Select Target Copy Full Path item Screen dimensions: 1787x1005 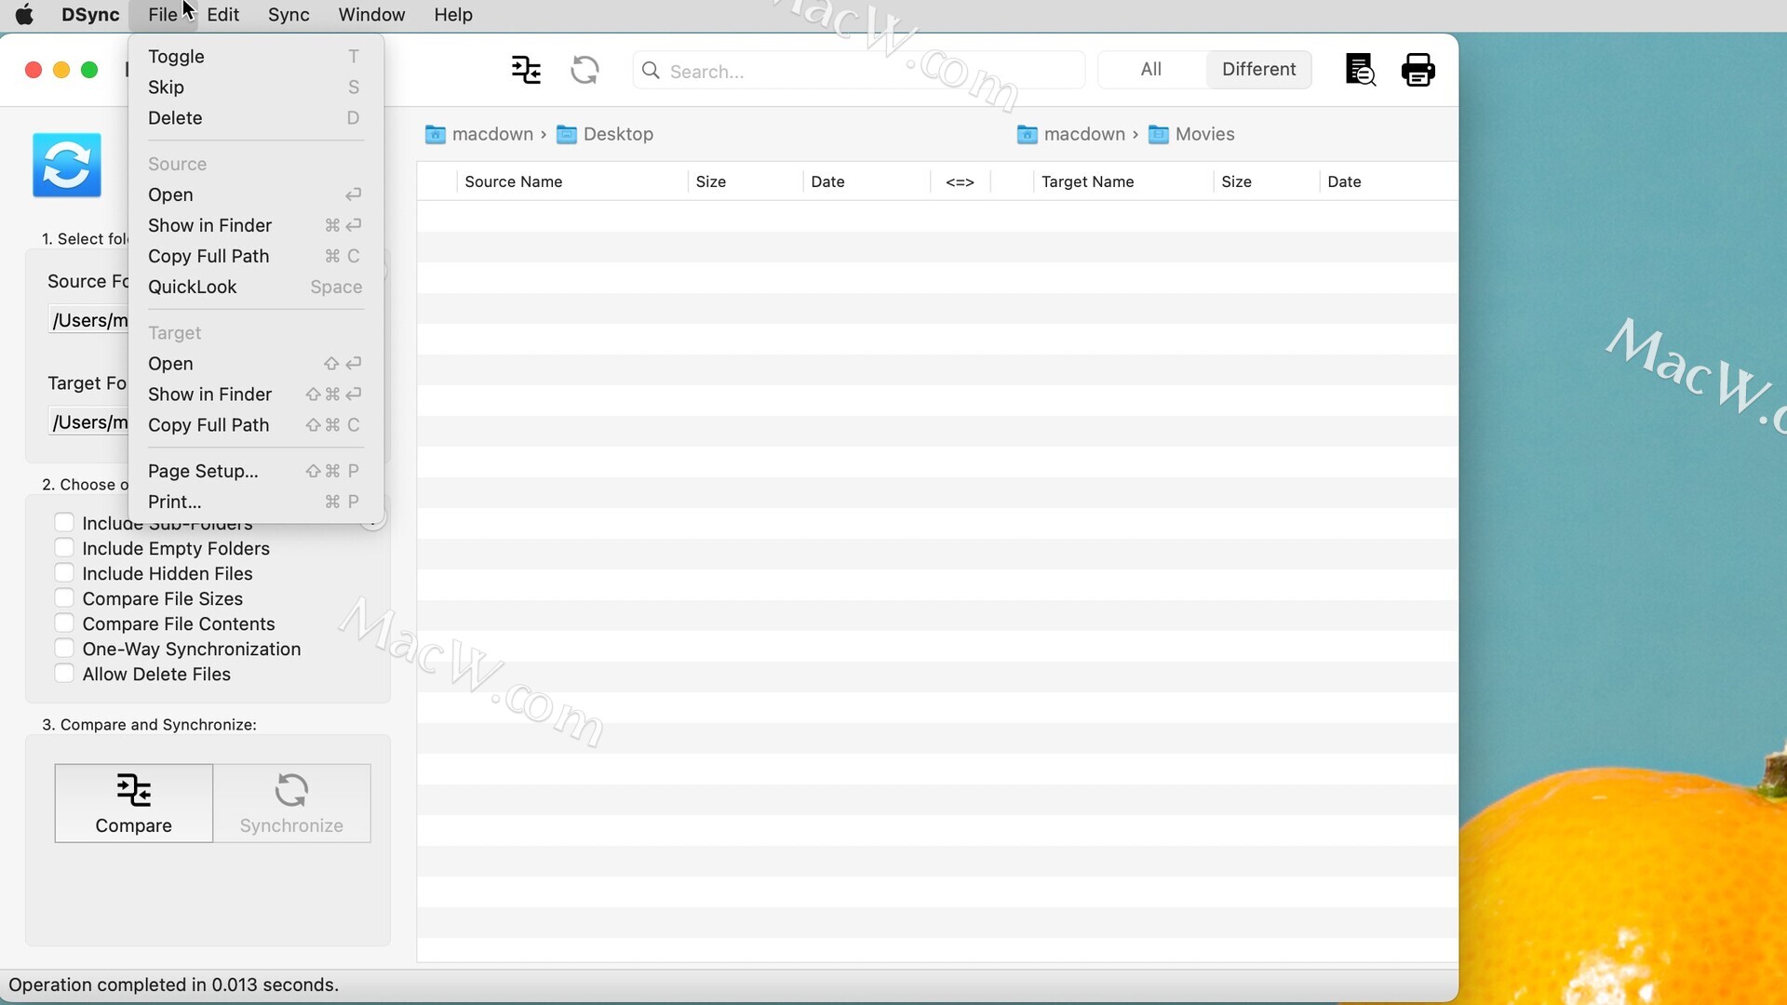coord(255,425)
